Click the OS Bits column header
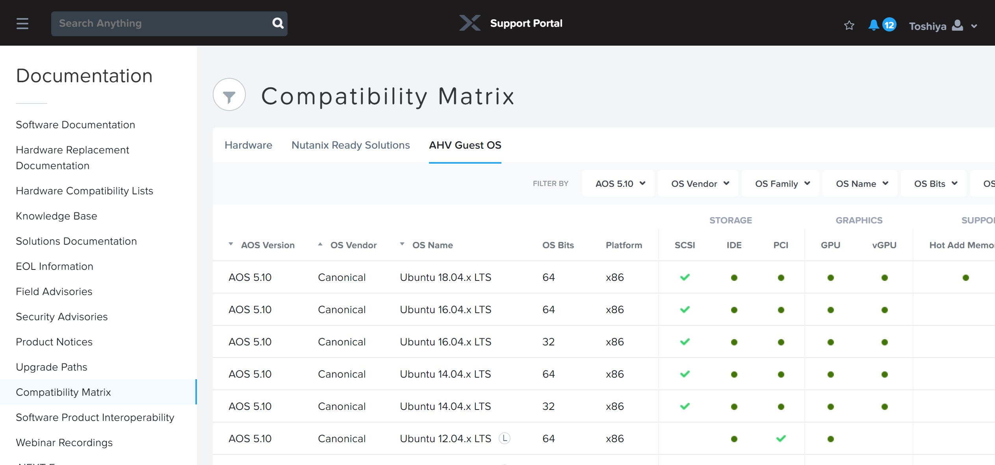Viewport: 995px width, 465px height. (x=558, y=245)
